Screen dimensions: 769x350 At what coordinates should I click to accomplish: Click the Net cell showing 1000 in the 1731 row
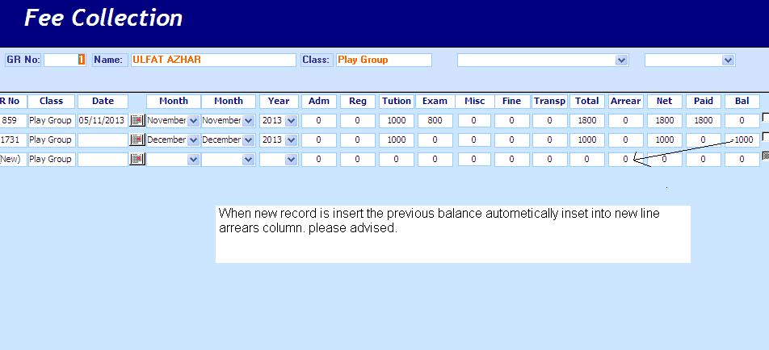pos(665,140)
